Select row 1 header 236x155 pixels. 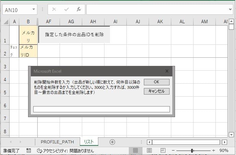click(x=5, y=35)
